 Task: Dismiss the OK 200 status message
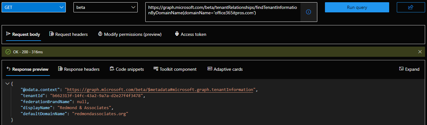(420, 52)
